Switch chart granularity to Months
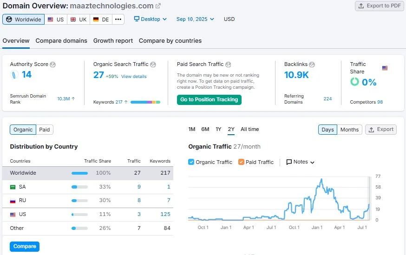The image size is (406, 255). click(x=349, y=130)
